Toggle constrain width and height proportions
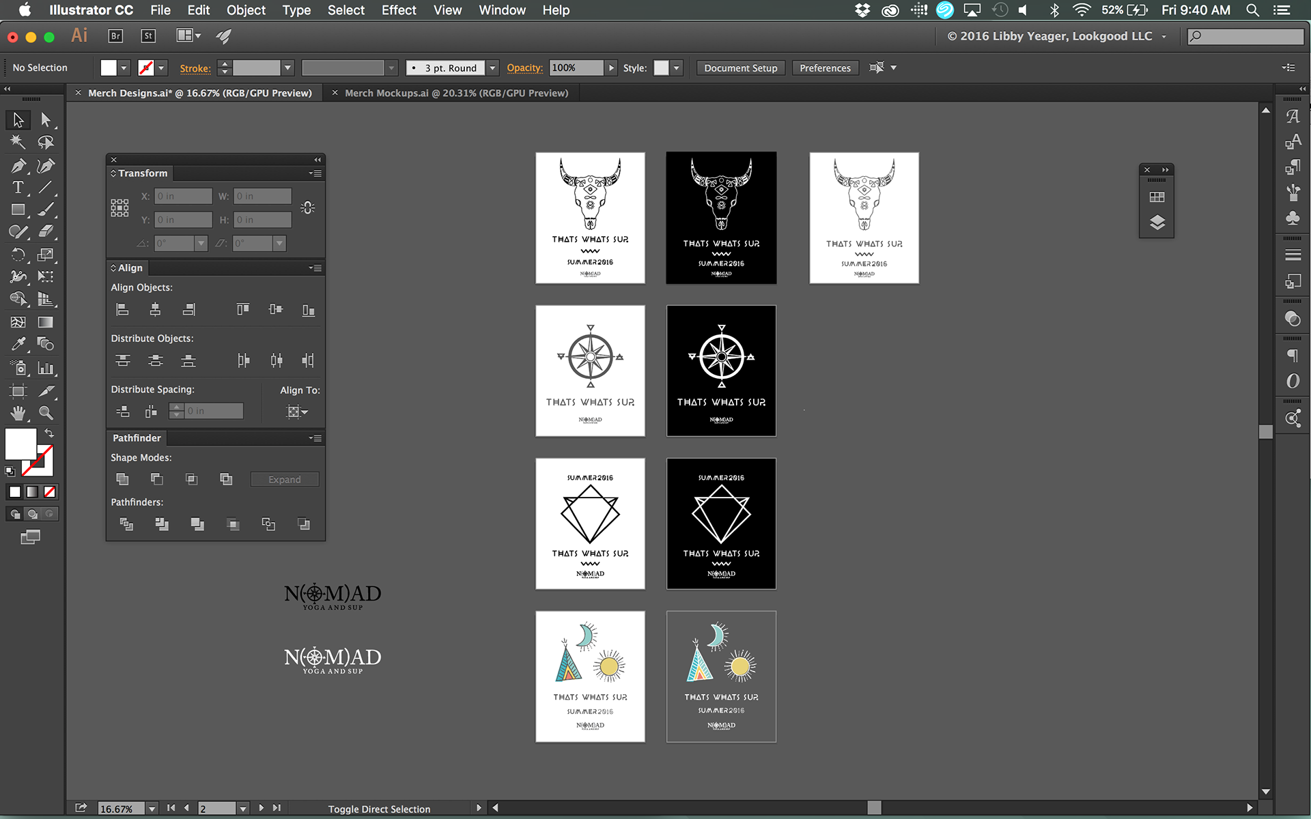 pyautogui.click(x=308, y=207)
